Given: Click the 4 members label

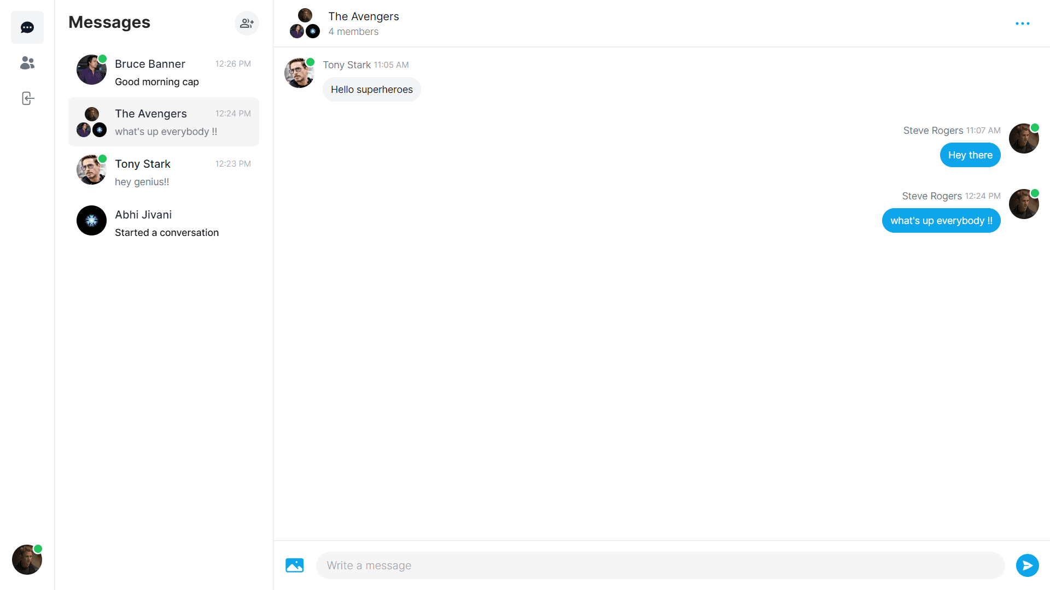Looking at the screenshot, I should pyautogui.click(x=353, y=32).
